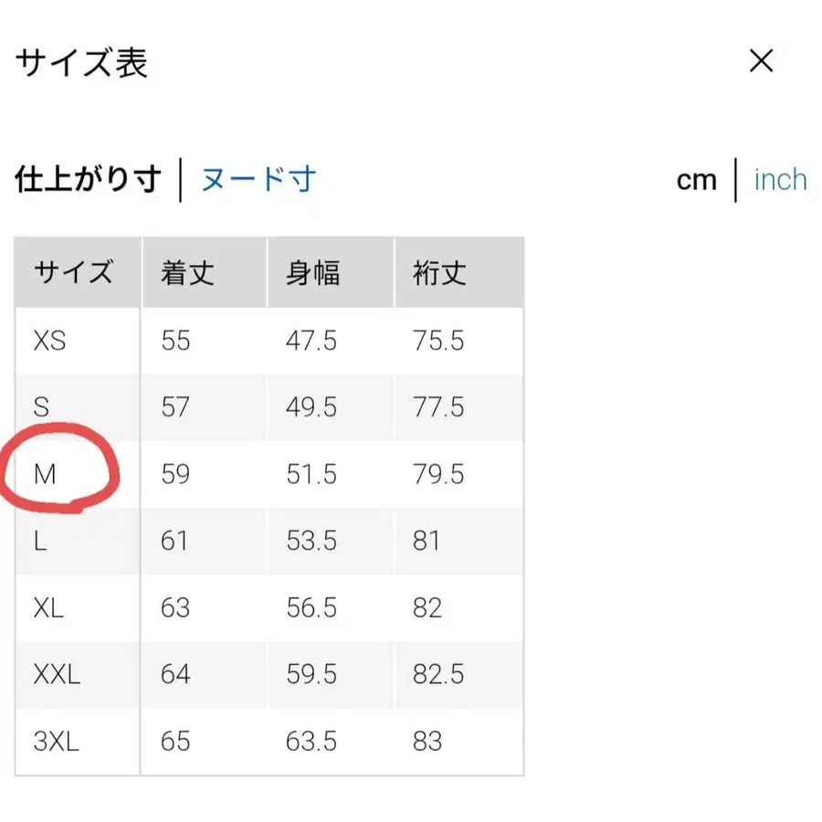Screen dimensions: 822x822
Task: Select the S size row
Action: coord(42,407)
